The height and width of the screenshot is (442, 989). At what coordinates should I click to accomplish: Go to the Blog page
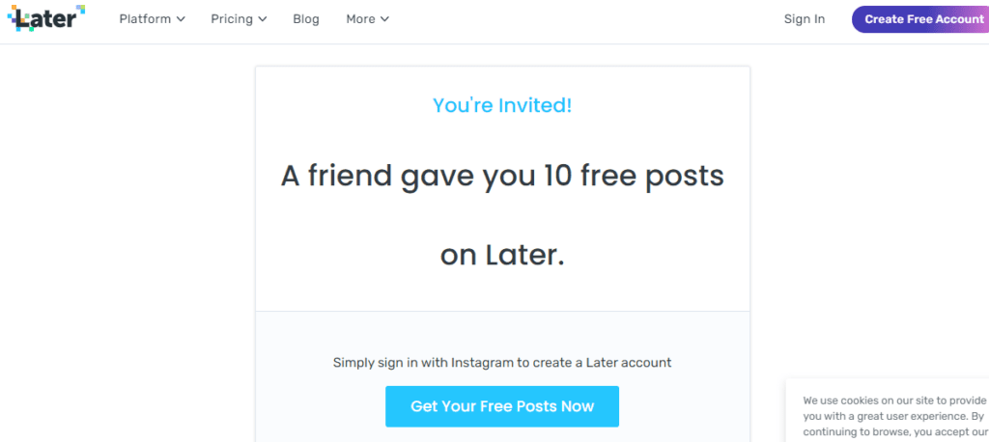click(306, 19)
